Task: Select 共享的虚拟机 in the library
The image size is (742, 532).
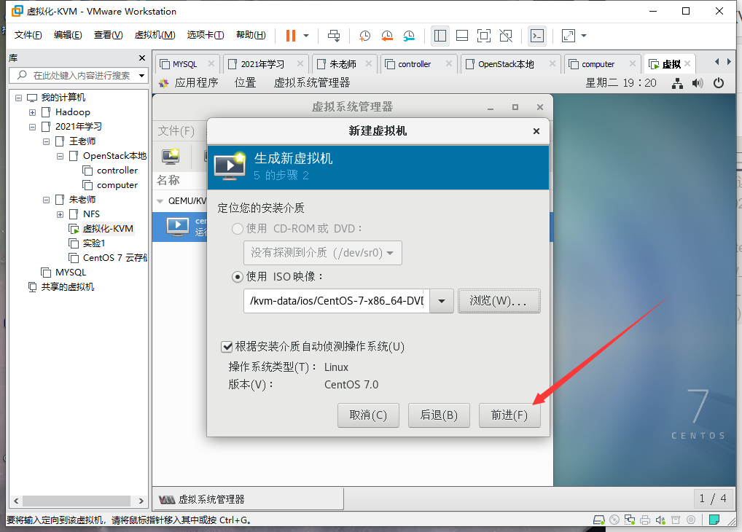Action: pos(67,287)
